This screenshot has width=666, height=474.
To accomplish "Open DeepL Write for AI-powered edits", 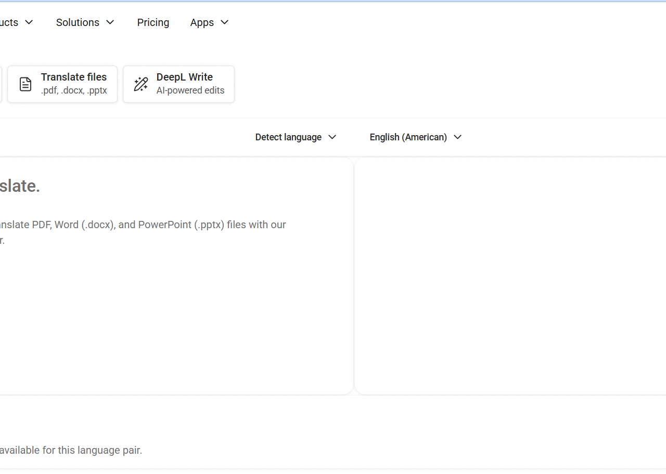I will point(178,84).
